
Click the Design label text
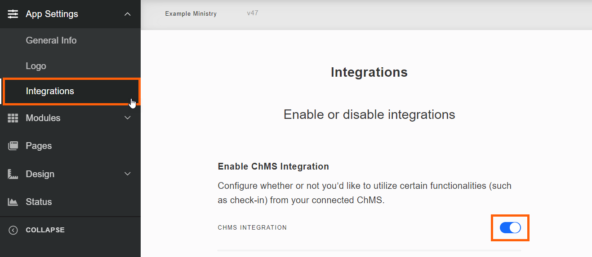pos(40,174)
